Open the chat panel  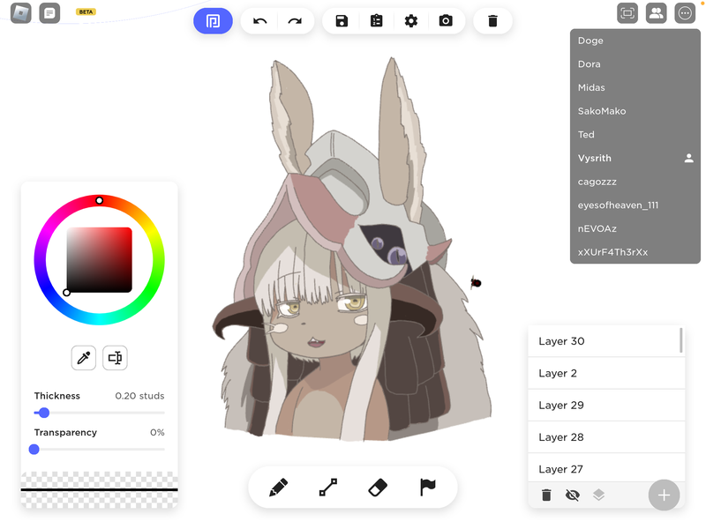click(49, 13)
